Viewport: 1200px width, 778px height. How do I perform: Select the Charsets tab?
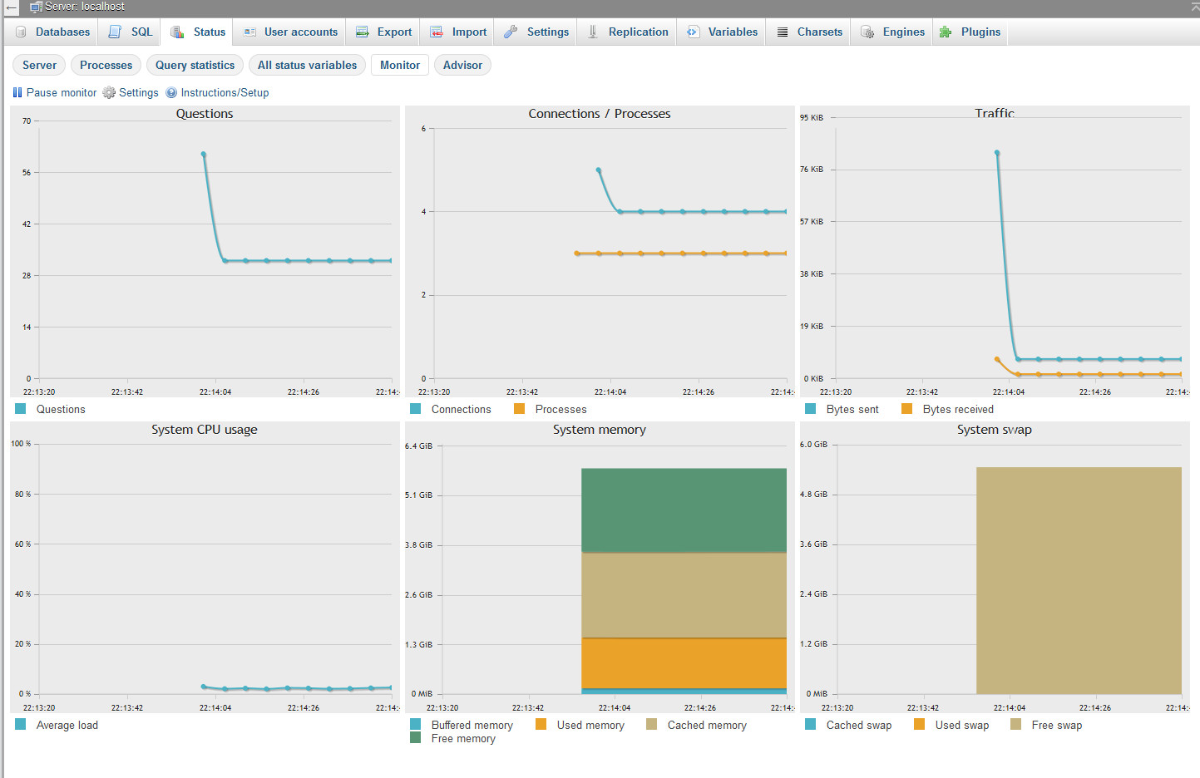click(x=809, y=32)
